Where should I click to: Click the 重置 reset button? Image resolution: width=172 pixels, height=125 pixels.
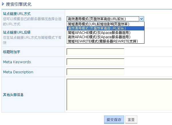point(132,120)
